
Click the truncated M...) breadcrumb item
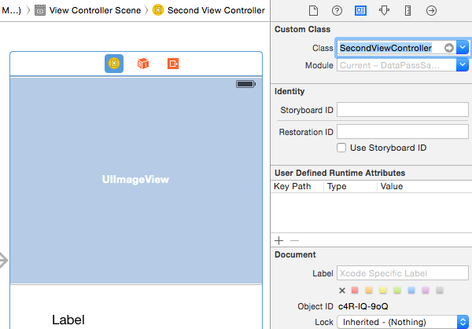point(12,10)
